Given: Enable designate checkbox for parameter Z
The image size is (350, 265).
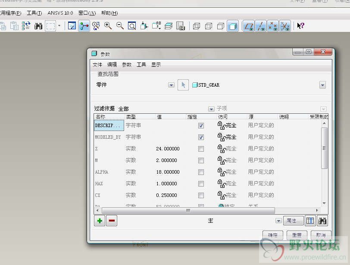Looking at the screenshot, I should [x=201, y=149].
